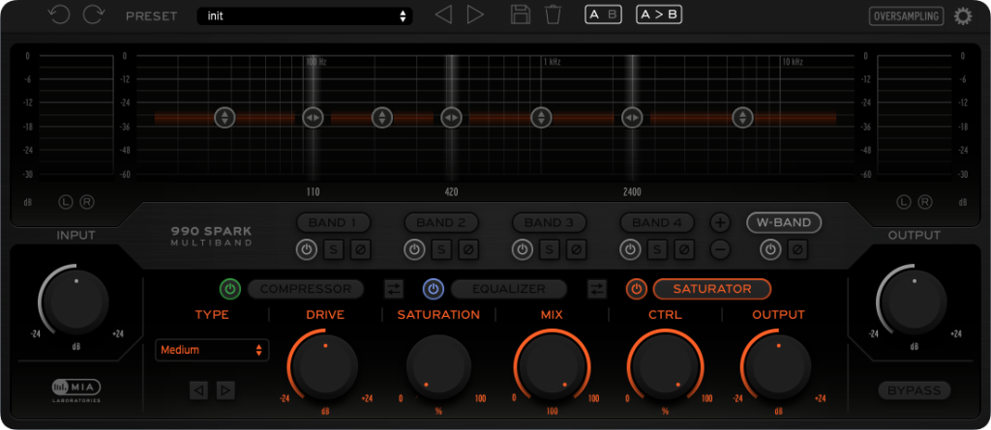991x430 pixels.
Task: Toggle the A B comparison button
Action: 603,15
